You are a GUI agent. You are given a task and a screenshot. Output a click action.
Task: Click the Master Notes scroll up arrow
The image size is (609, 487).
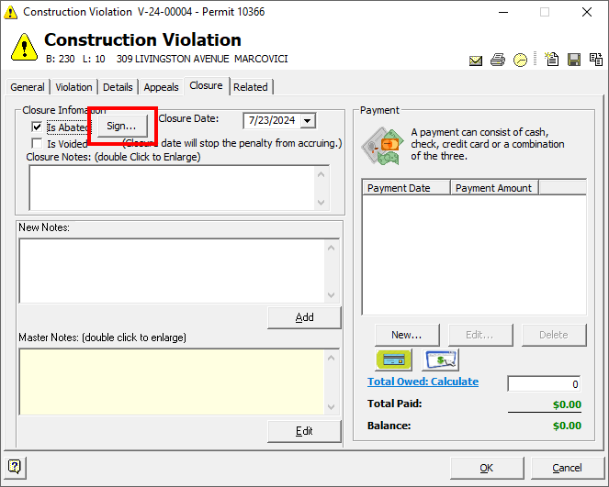332,358
